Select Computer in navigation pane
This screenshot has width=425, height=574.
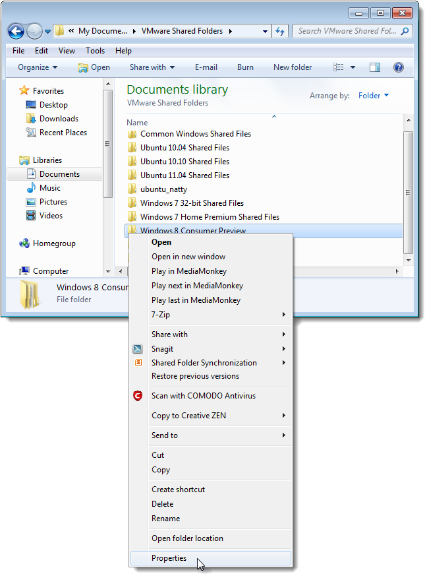point(43,271)
